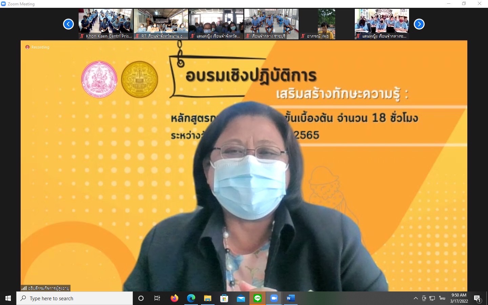The width and height of the screenshot is (488, 305).
Task: Open the LINE app from the taskbar
Action: click(x=258, y=298)
